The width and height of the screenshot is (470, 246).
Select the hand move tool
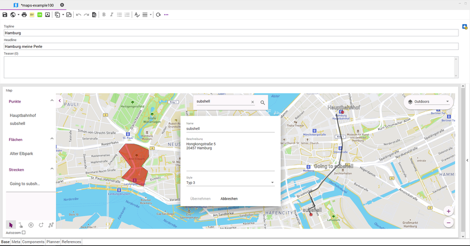(21, 225)
